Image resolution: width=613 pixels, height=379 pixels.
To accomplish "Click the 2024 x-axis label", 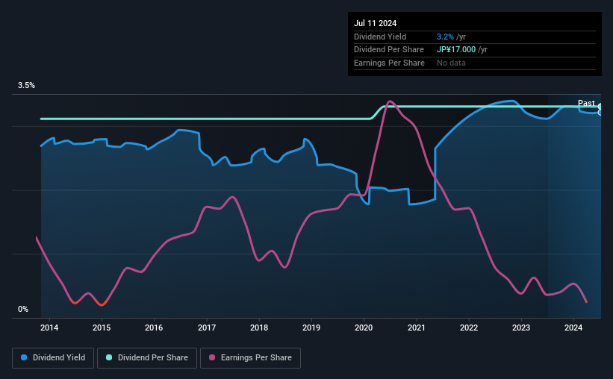I will point(573,328).
